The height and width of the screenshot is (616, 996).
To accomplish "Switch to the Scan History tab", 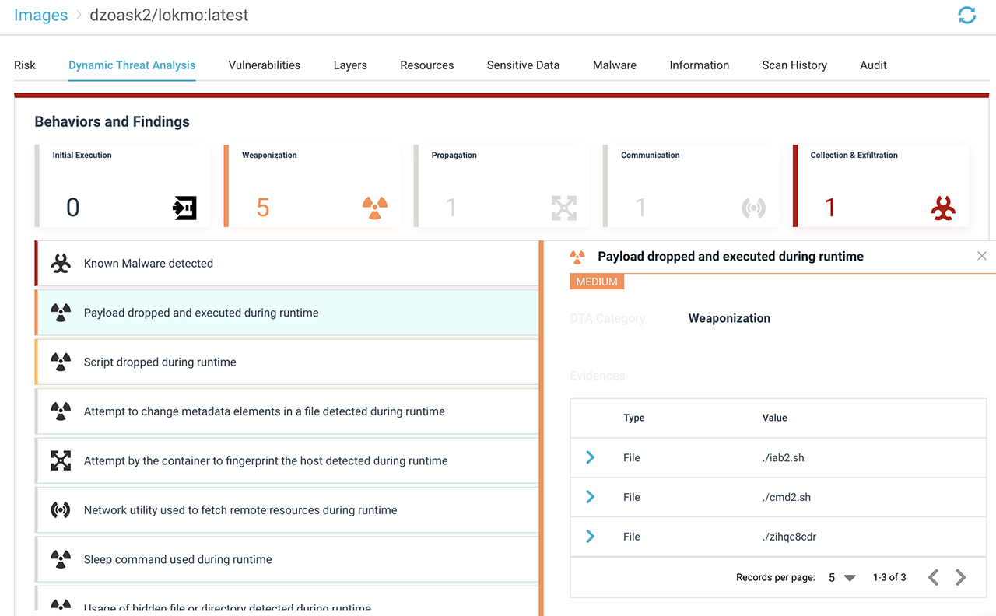I will point(794,65).
